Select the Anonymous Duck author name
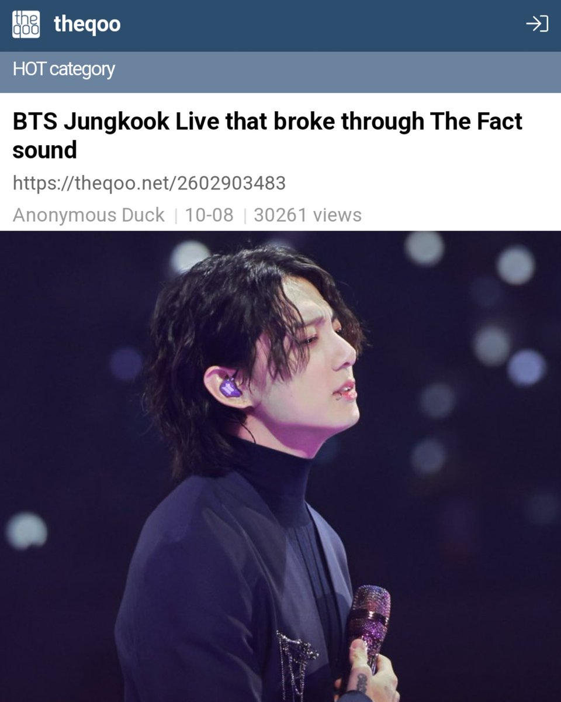This screenshot has width=561, height=702. (x=89, y=215)
